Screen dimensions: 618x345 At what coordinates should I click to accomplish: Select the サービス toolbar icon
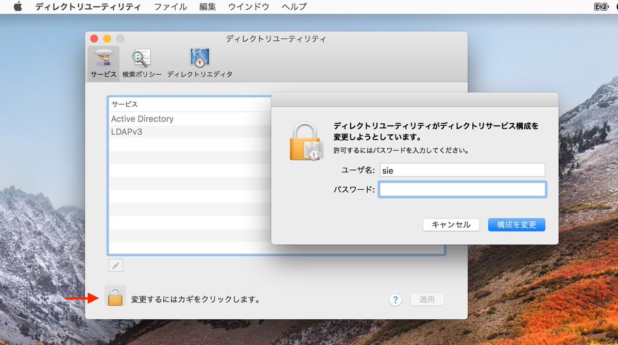click(104, 63)
